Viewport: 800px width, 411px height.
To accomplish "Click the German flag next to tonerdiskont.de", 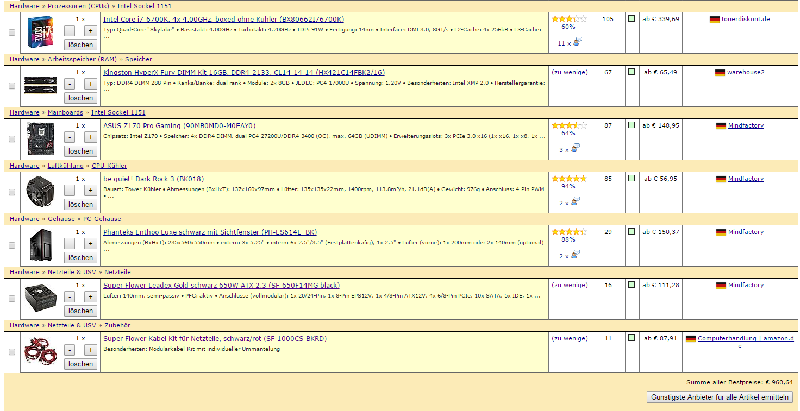I will coord(715,20).
